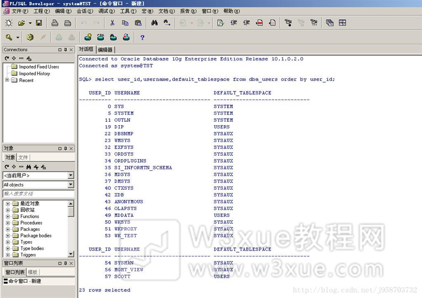Click the Find binoculars icon

pyautogui.click(x=154, y=23)
